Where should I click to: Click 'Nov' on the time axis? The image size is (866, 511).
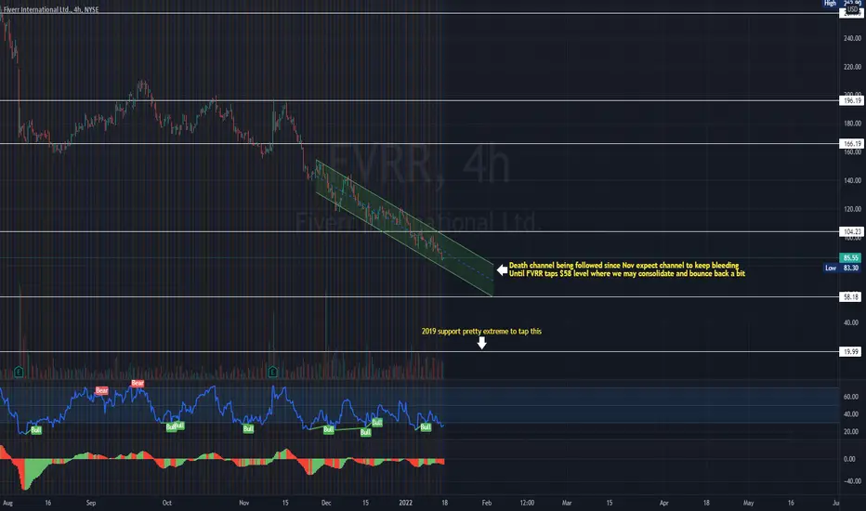pos(244,504)
